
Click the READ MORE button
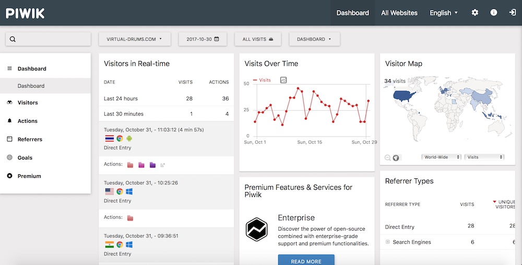point(306,261)
